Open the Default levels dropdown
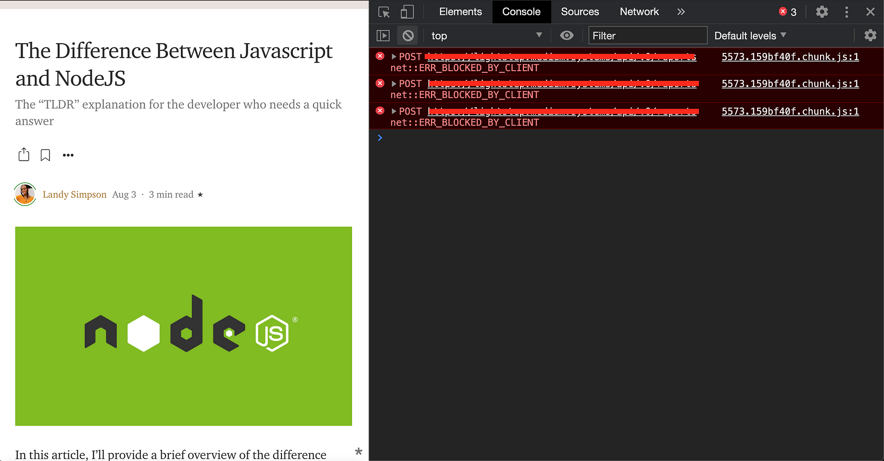Image resolution: width=884 pixels, height=461 pixels. pyautogui.click(x=750, y=36)
